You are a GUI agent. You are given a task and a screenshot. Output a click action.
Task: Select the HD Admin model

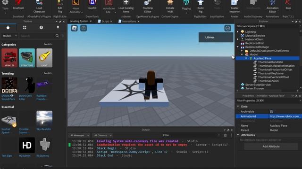[x=27, y=145]
